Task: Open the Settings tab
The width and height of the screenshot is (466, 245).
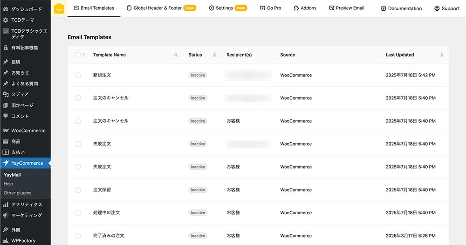Action: coord(228,8)
